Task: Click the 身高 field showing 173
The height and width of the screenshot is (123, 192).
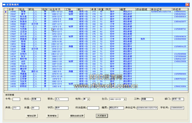Action: 16,108
